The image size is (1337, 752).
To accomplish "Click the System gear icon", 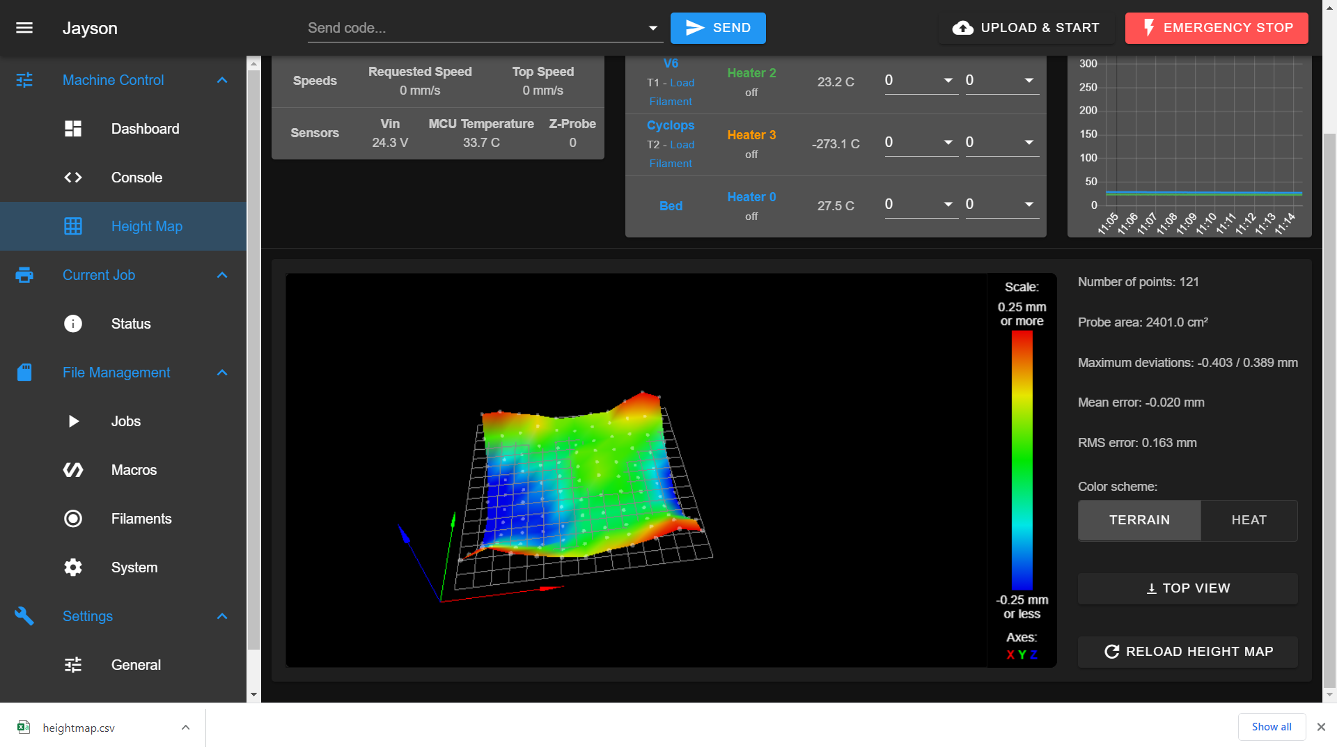I will click(x=73, y=567).
